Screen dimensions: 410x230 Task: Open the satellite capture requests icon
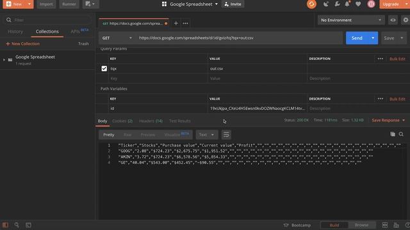(326, 4)
